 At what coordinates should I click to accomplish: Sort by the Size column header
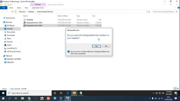click(94, 16)
